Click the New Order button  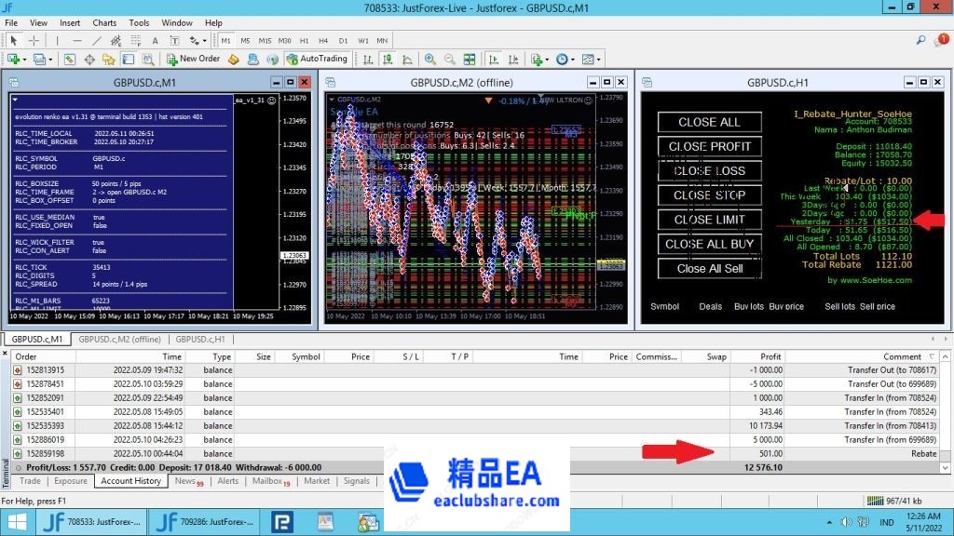[x=194, y=59]
